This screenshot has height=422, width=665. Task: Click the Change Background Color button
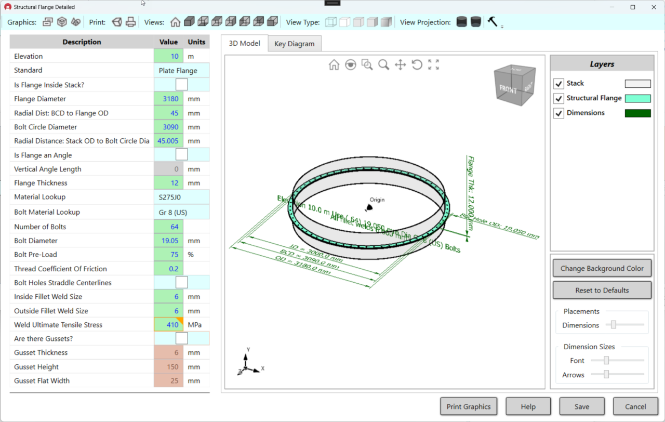coord(602,268)
